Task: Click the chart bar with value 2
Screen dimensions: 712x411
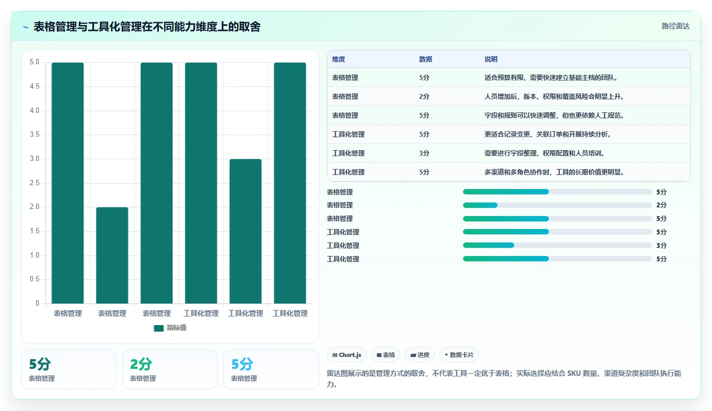Action: click(x=112, y=255)
